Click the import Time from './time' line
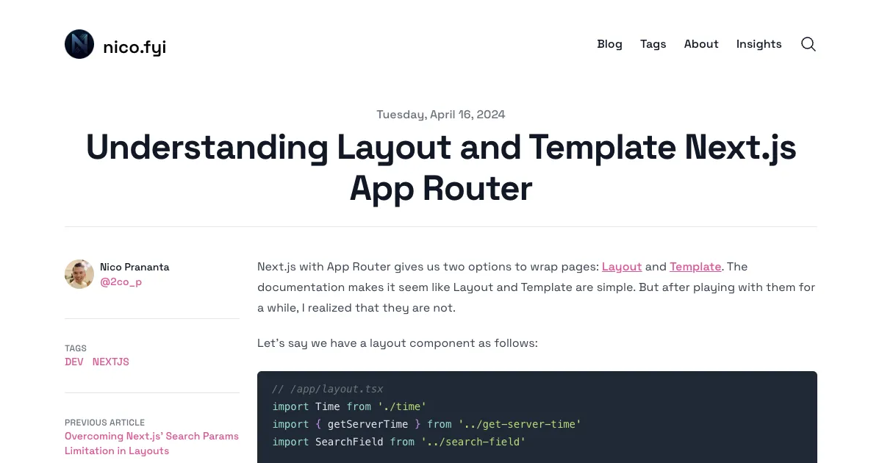The image size is (882, 463). tap(349, 406)
